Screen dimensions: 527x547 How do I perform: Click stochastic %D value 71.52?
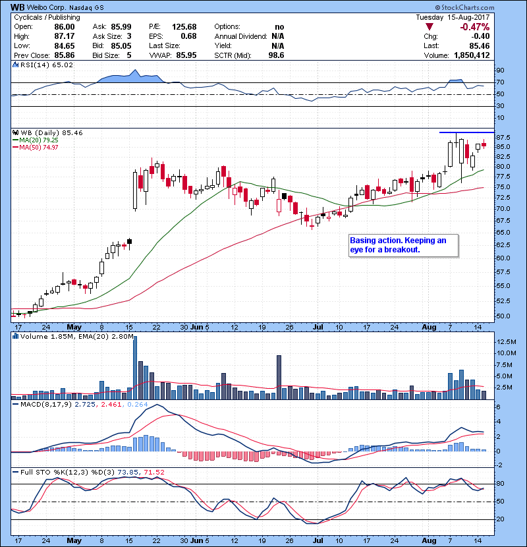(153, 472)
